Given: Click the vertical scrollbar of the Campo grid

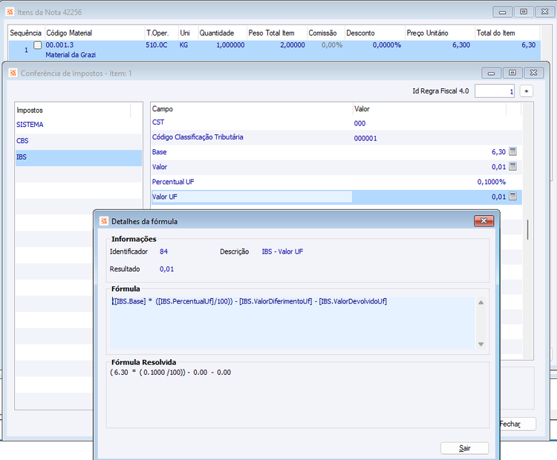Looking at the screenshot, I should 527,231.
